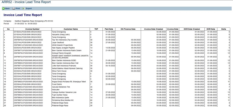Click ON Finance Date 05-09-2022

pos(136,42)
